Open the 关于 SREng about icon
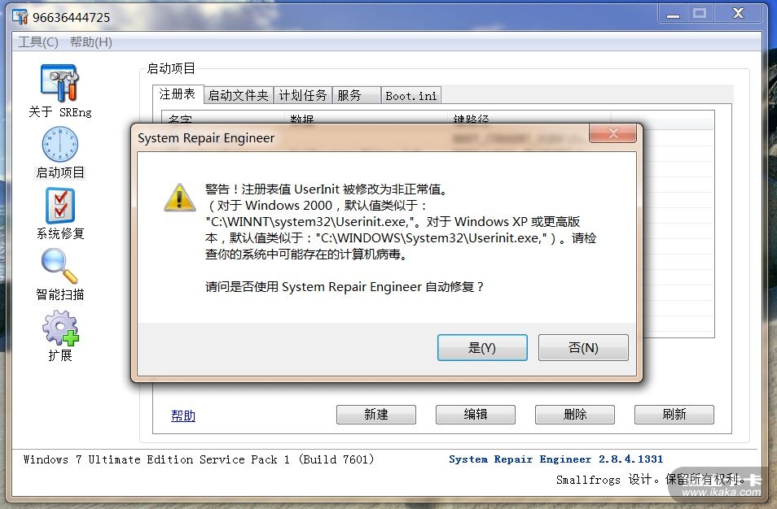The height and width of the screenshot is (509, 777). point(59,83)
